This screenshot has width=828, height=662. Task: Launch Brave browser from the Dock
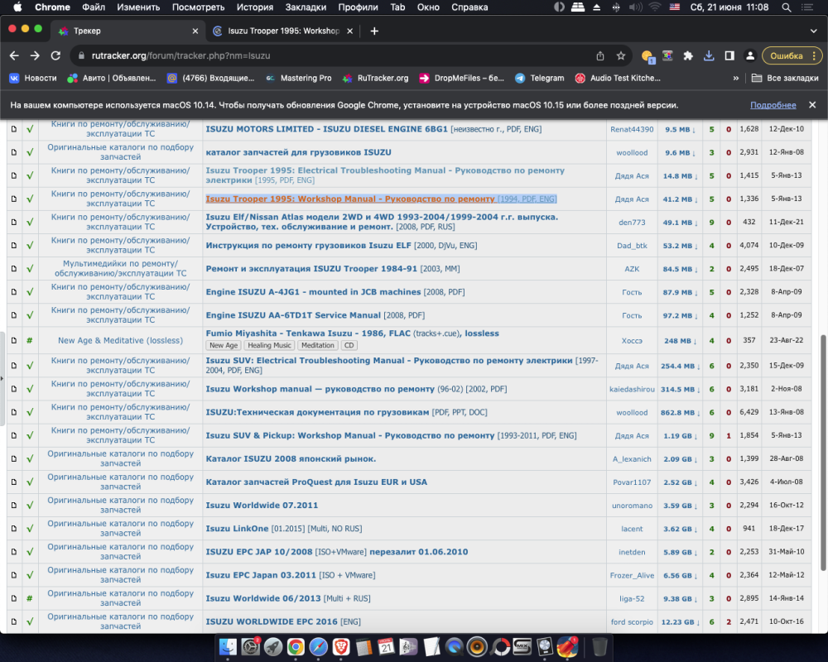pos(341,646)
